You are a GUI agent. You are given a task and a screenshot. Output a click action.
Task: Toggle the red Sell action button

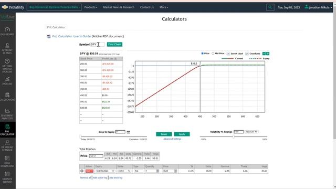(x=89, y=171)
